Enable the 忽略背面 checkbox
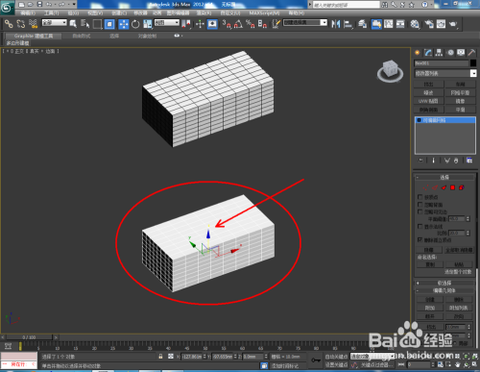480x372 pixels. pos(420,205)
